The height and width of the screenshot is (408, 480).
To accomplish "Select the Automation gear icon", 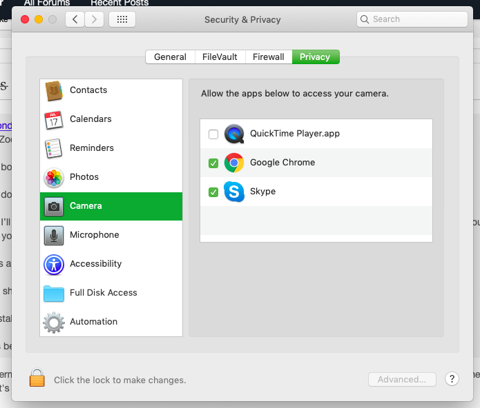I will click(54, 323).
